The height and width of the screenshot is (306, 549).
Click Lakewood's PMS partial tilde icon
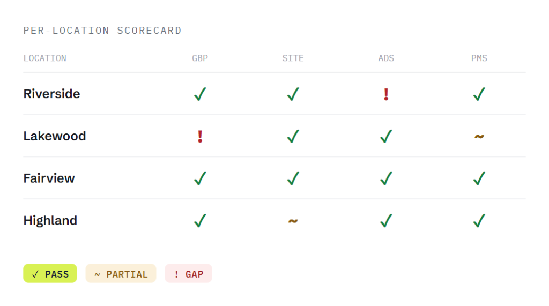tap(479, 137)
